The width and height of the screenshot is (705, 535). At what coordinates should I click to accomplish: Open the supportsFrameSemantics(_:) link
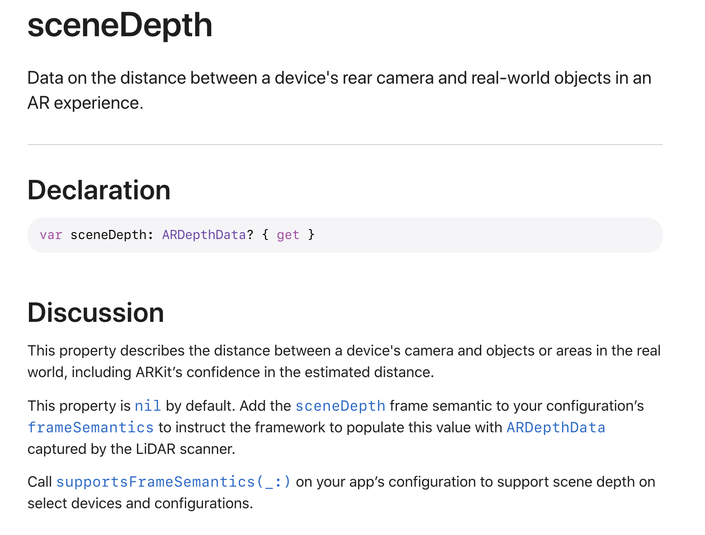[x=174, y=482]
